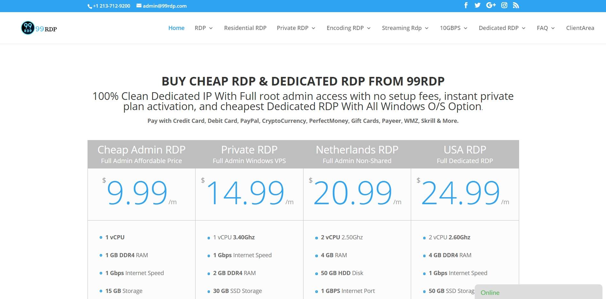The width and height of the screenshot is (606, 299).
Task: Go to the Home menu item
Action: (176, 28)
